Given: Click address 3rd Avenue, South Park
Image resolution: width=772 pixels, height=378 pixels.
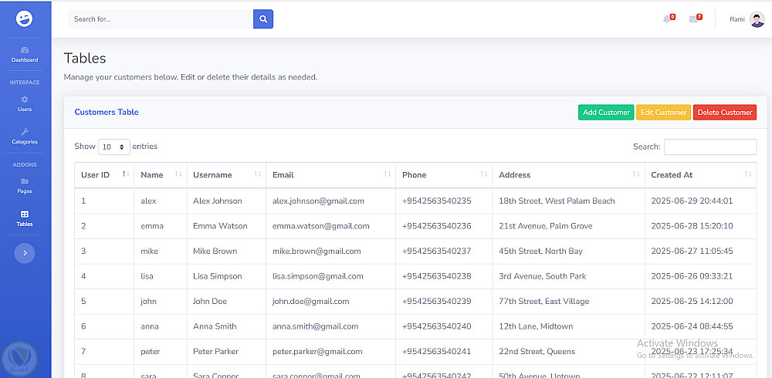Looking at the screenshot, I should coord(542,276).
